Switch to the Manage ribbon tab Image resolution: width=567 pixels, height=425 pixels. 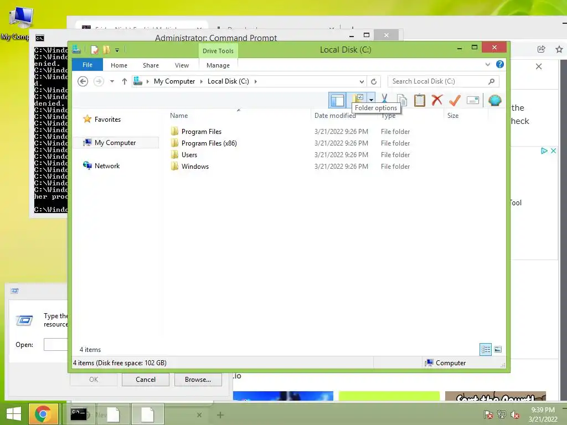tap(218, 65)
